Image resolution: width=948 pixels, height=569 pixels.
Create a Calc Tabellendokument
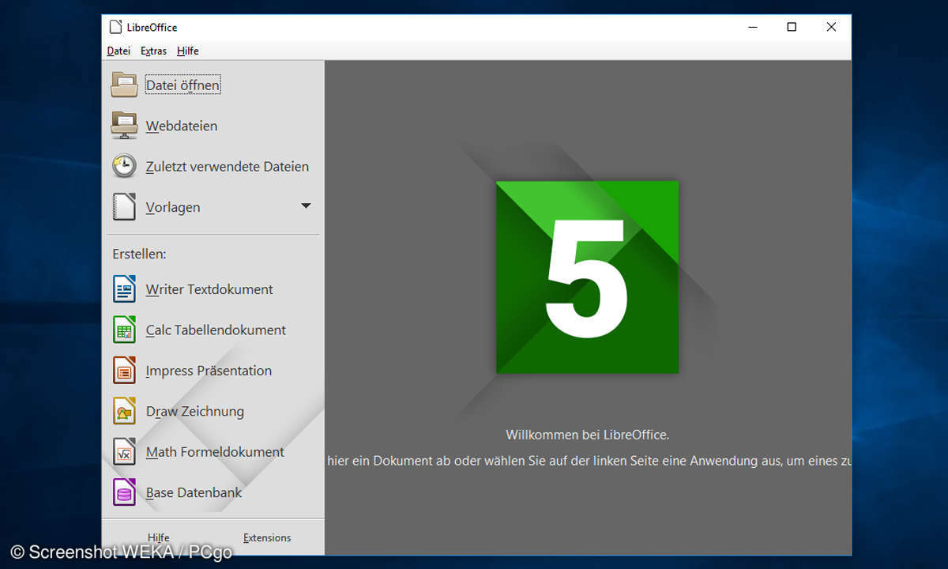(216, 330)
